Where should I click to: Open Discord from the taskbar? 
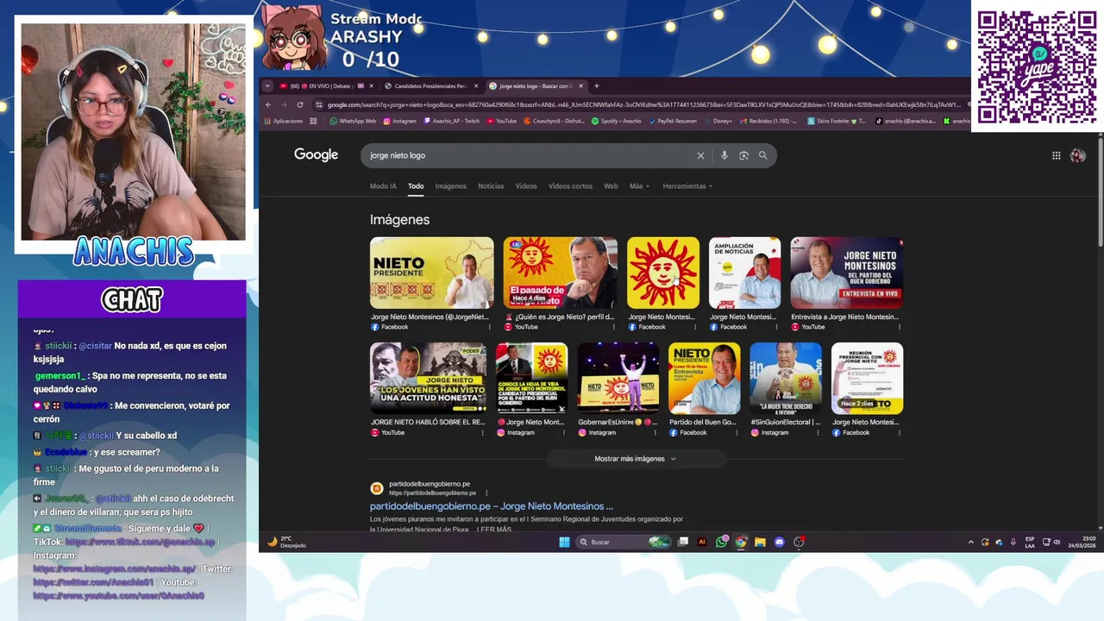click(x=780, y=542)
